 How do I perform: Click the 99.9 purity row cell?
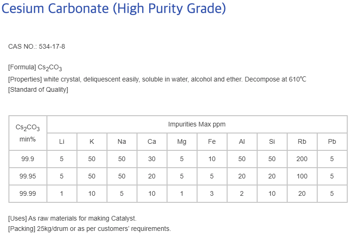point(28,159)
